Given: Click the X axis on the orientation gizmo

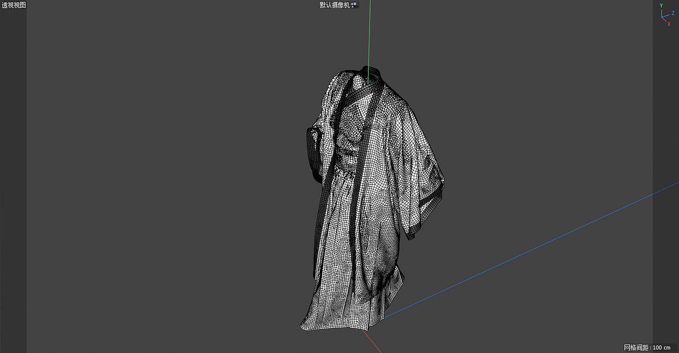Looking at the screenshot, I should (x=669, y=24).
